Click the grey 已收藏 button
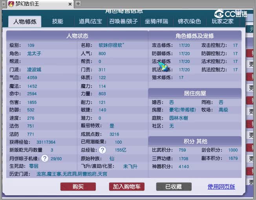Image resolution: width=256 pixels, height=200 pixels. (174, 187)
